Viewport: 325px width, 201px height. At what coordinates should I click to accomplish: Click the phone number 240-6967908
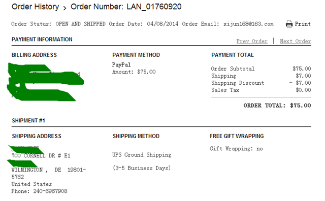(50, 191)
